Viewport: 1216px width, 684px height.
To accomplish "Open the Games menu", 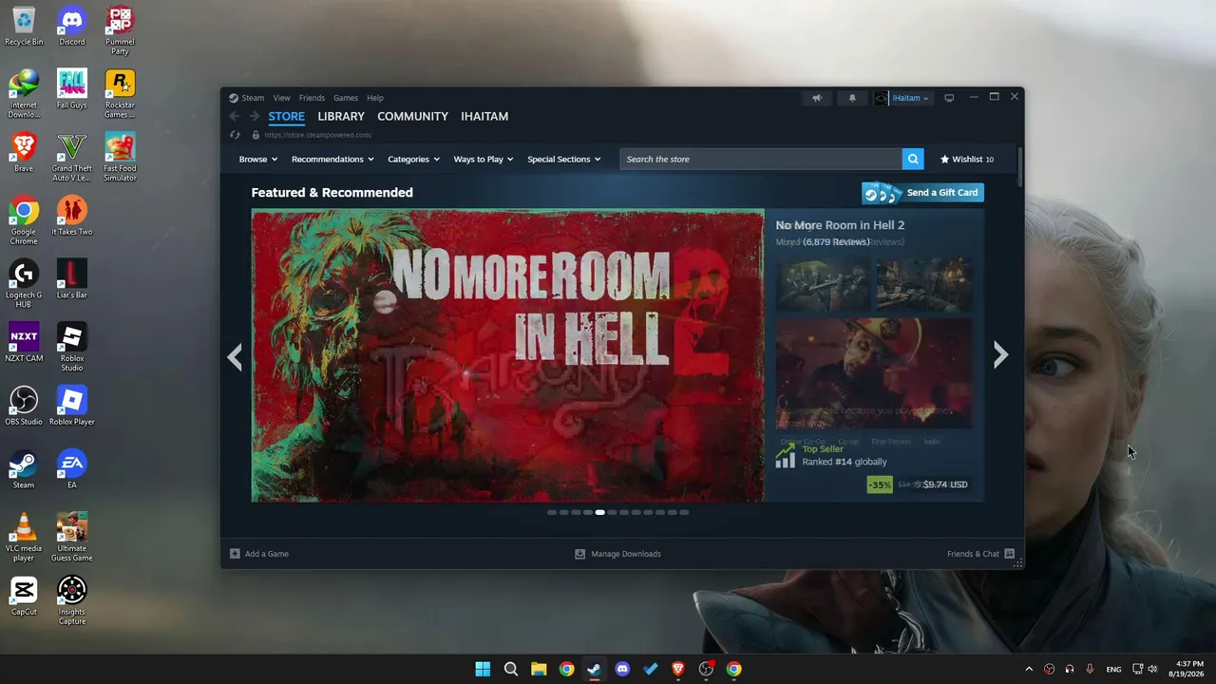I will [346, 98].
